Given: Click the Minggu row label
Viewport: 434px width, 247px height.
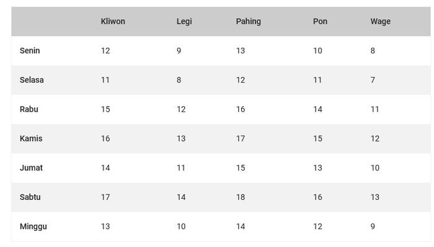Looking at the screenshot, I should [33, 227].
